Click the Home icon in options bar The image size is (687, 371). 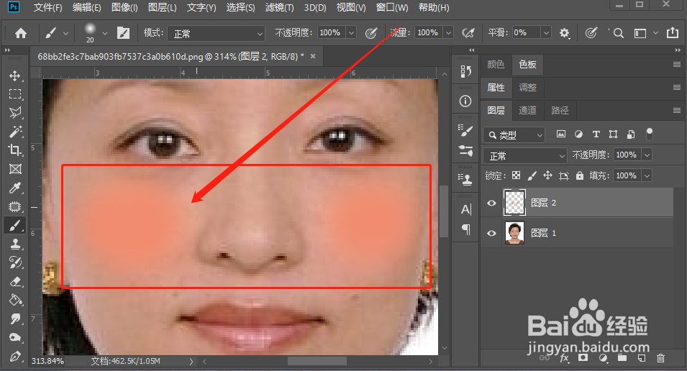click(x=21, y=33)
